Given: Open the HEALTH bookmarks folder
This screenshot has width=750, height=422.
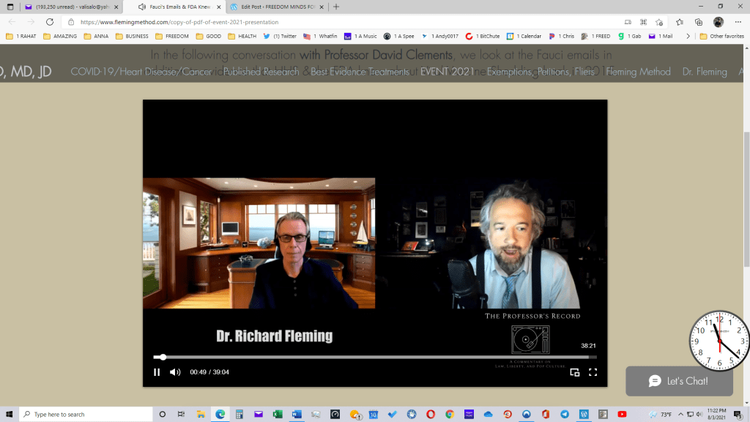Looking at the screenshot, I should [x=242, y=36].
